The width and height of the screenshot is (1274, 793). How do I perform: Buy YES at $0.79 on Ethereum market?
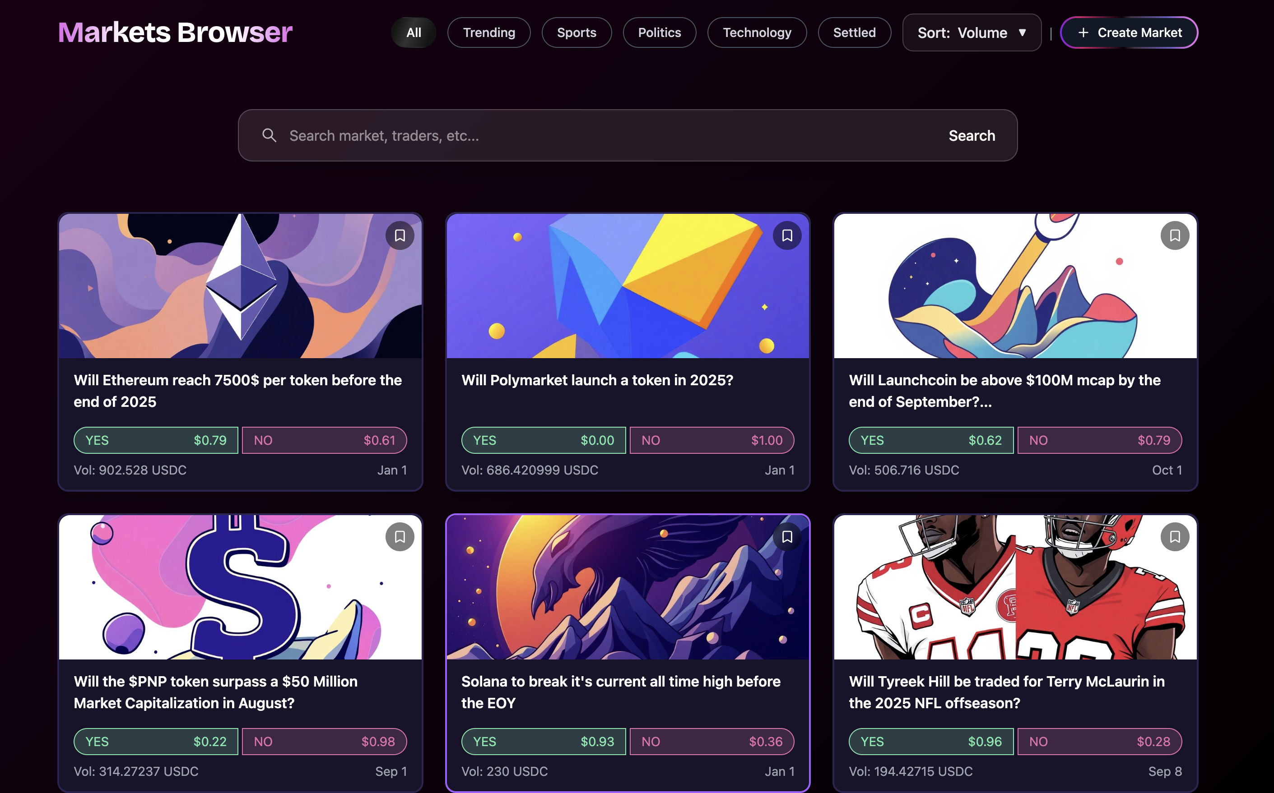tap(156, 440)
